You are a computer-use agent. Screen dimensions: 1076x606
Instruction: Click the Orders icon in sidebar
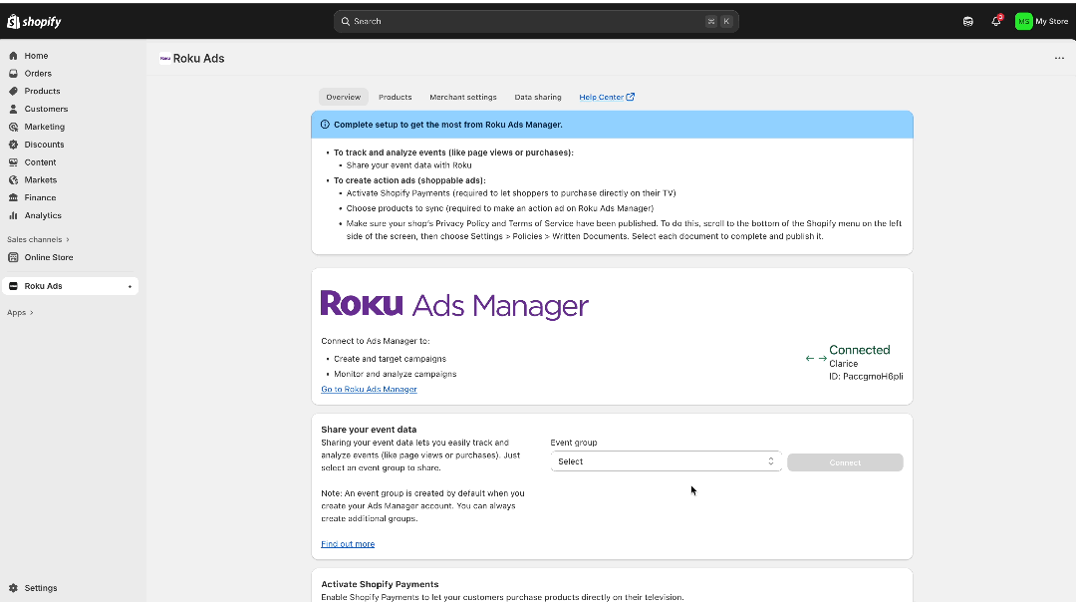click(x=13, y=74)
